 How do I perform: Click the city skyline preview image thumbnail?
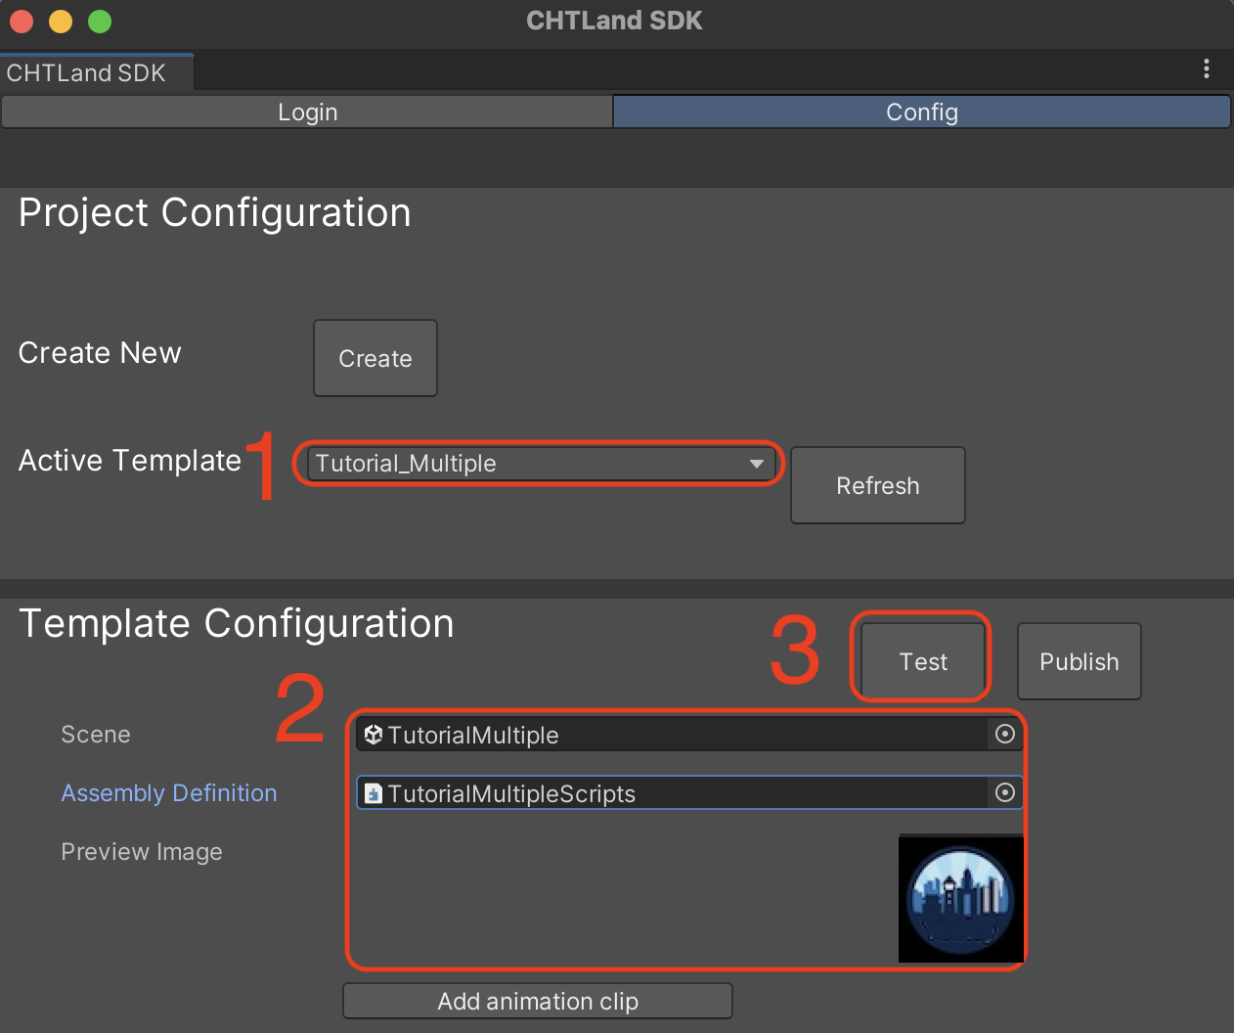(961, 898)
